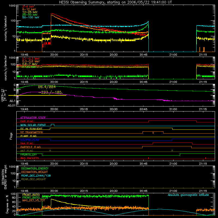Select the BAD_PACKETS flag label
Image resolution: width=218 pixels, height=218 pixels.
click(x=30, y=158)
